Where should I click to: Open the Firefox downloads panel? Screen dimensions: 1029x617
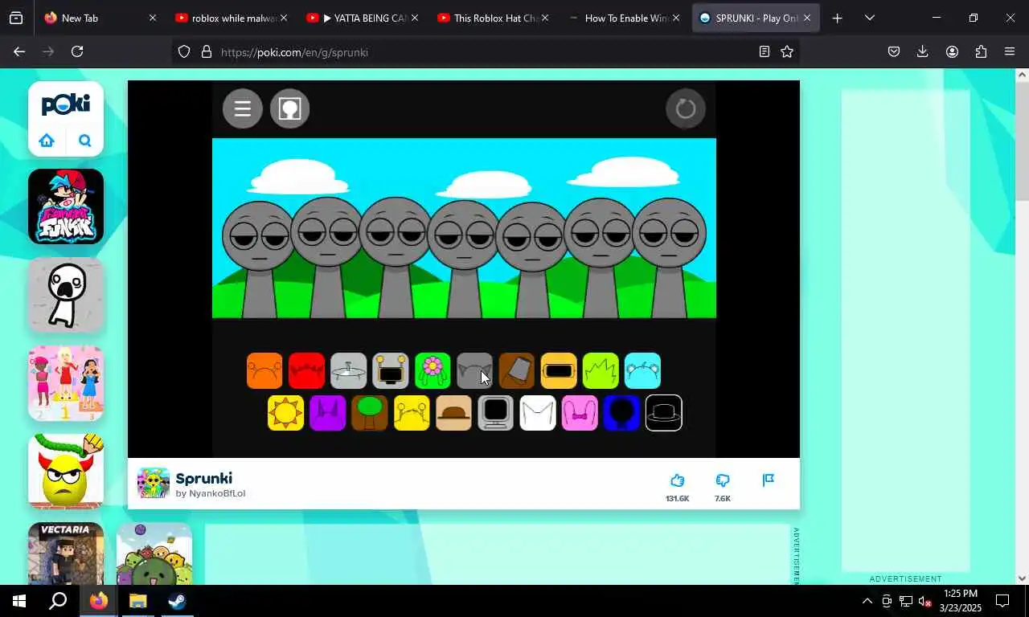tap(922, 51)
